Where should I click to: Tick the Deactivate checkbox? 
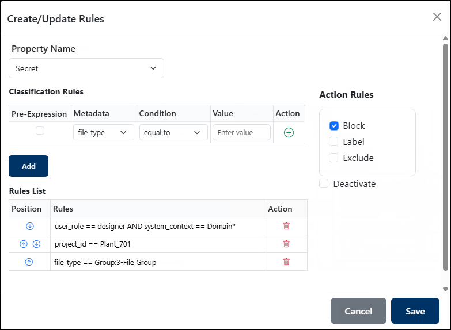[x=324, y=183]
